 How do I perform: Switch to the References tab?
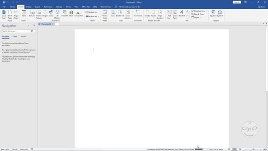(x=48, y=7)
